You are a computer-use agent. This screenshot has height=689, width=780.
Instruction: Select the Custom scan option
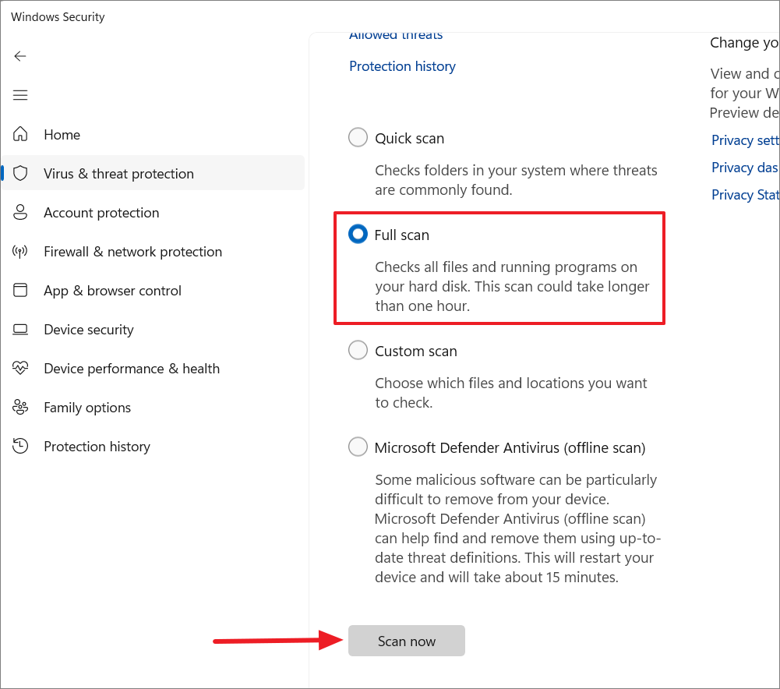pyautogui.click(x=358, y=350)
